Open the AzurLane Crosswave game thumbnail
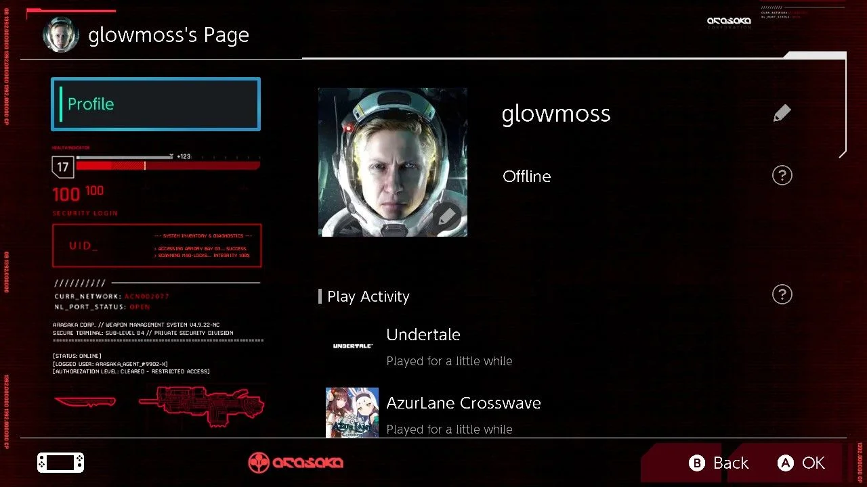Image resolution: width=867 pixels, height=487 pixels. click(x=352, y=412)
